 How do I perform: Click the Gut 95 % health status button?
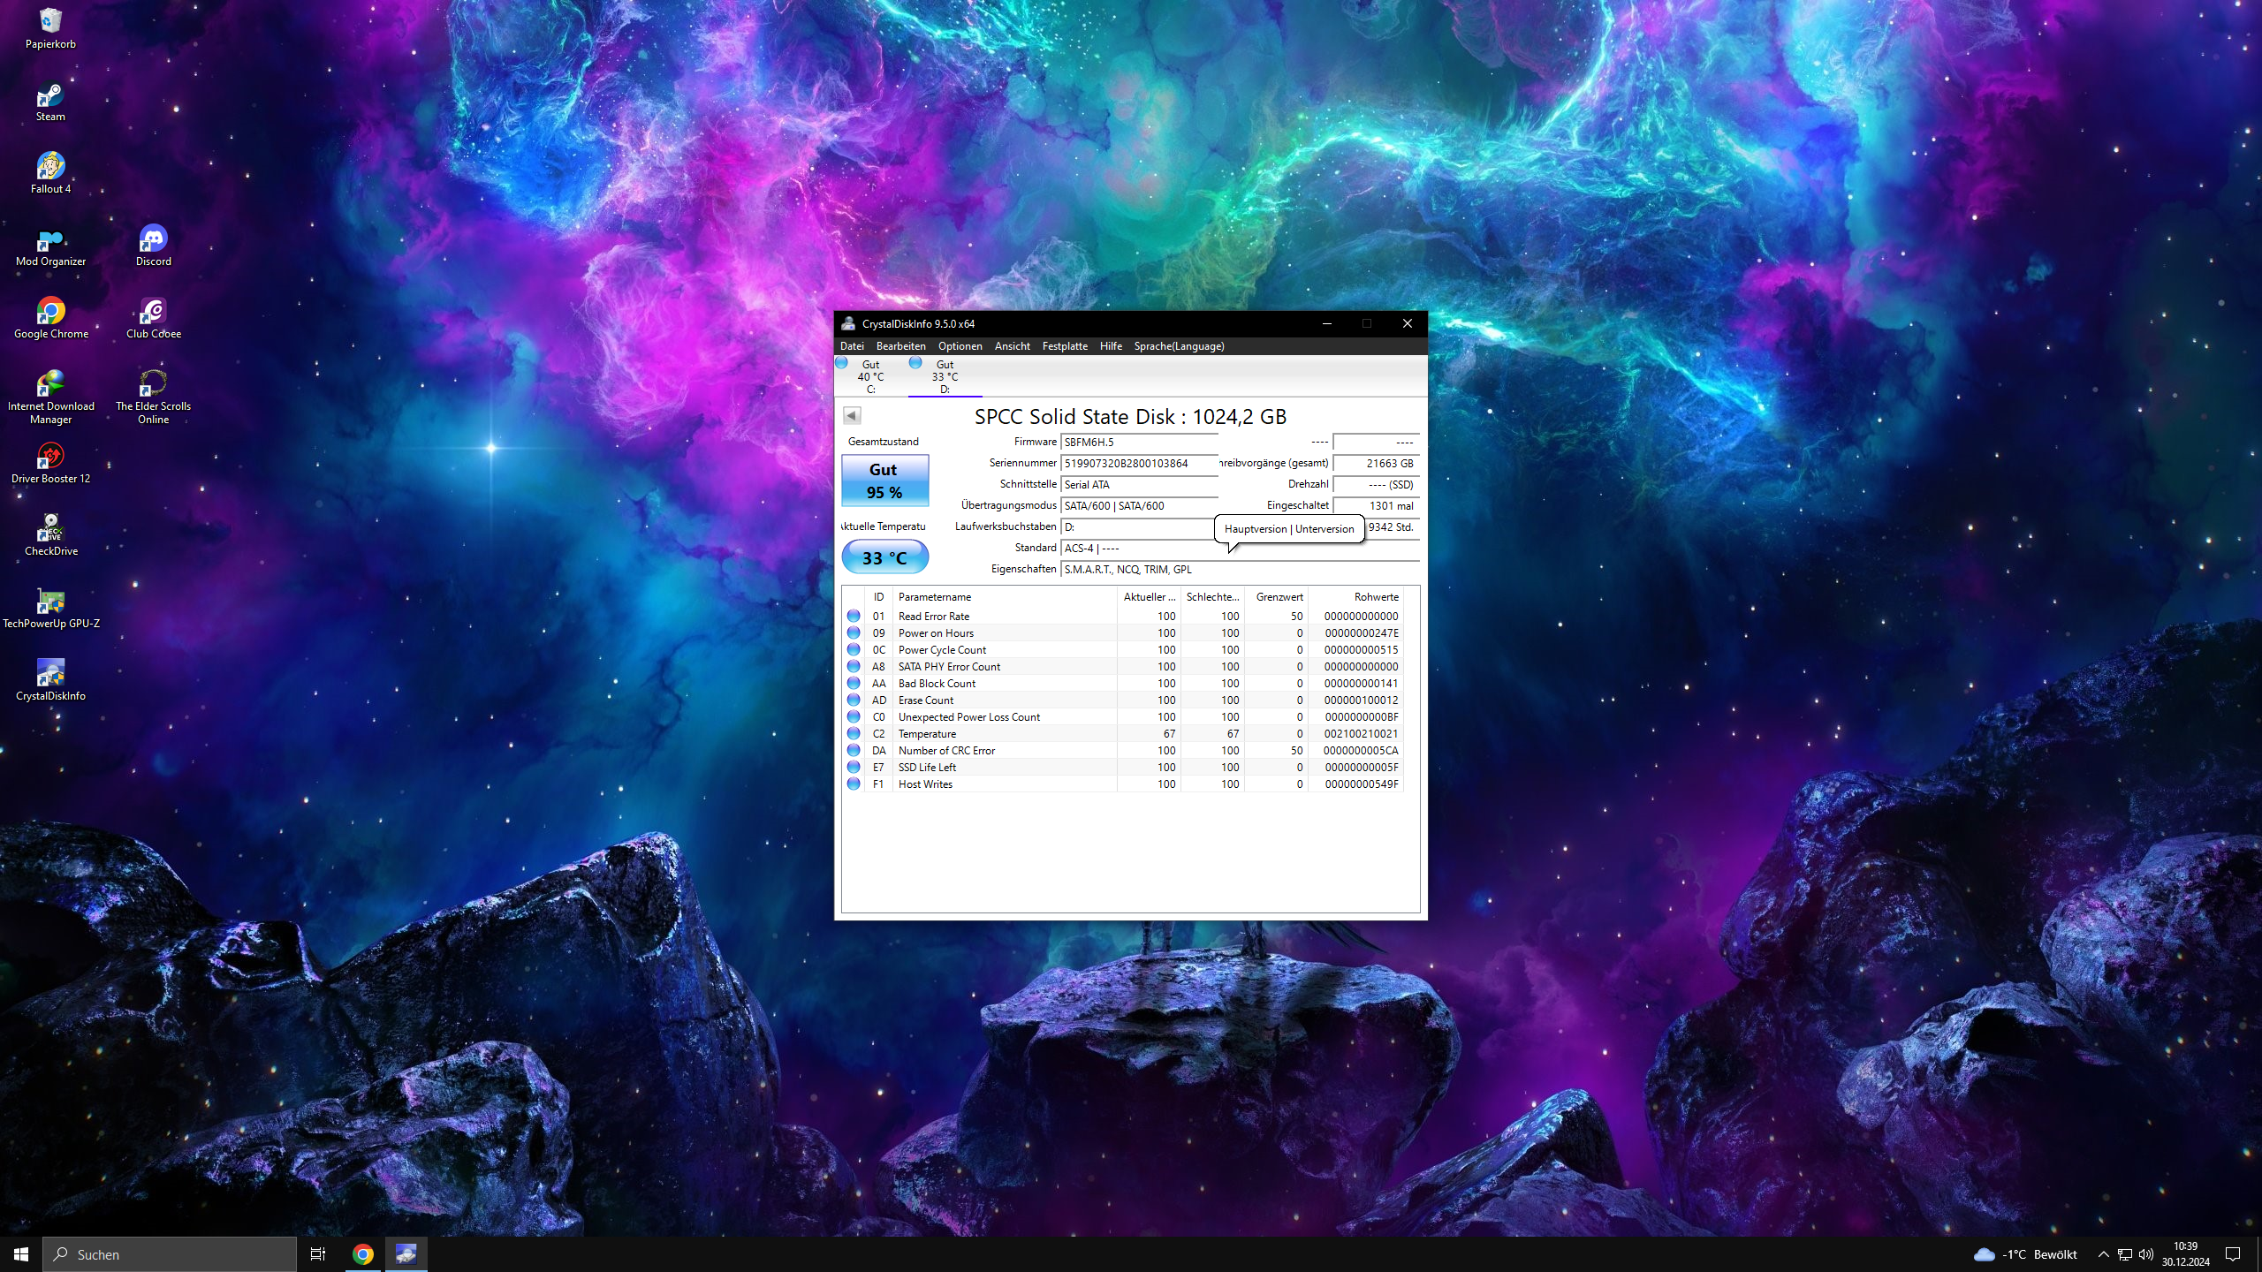coord(884,481)
